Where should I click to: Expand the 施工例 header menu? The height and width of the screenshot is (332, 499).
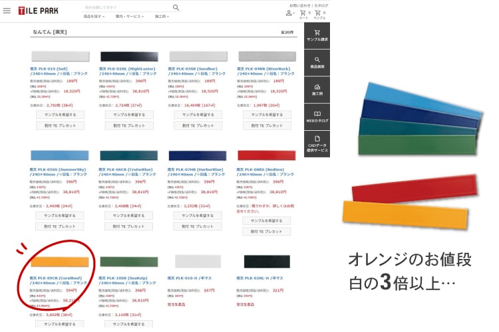pyautogui.click(x=162, y=17)
